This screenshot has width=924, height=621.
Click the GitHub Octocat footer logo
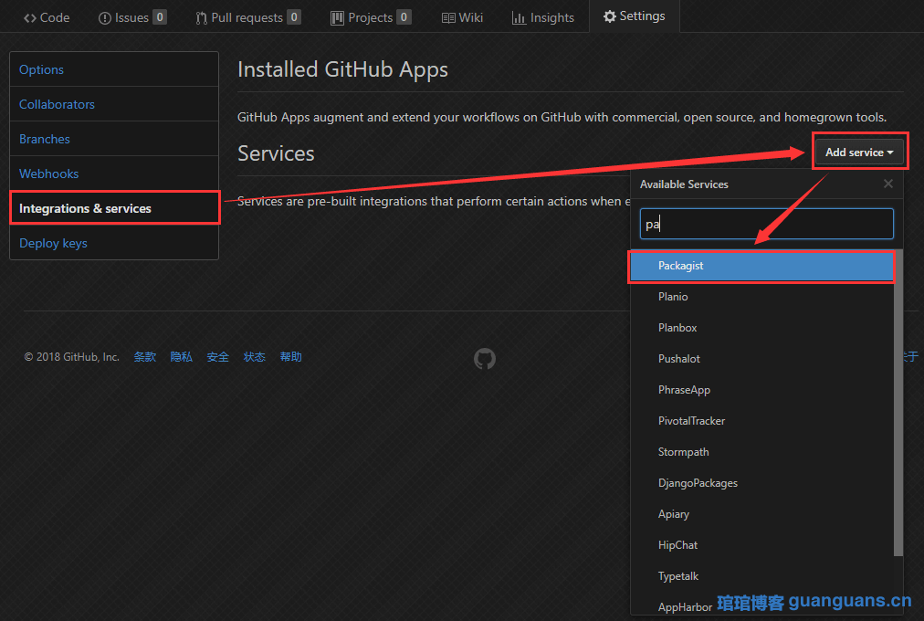pos(485,358)
